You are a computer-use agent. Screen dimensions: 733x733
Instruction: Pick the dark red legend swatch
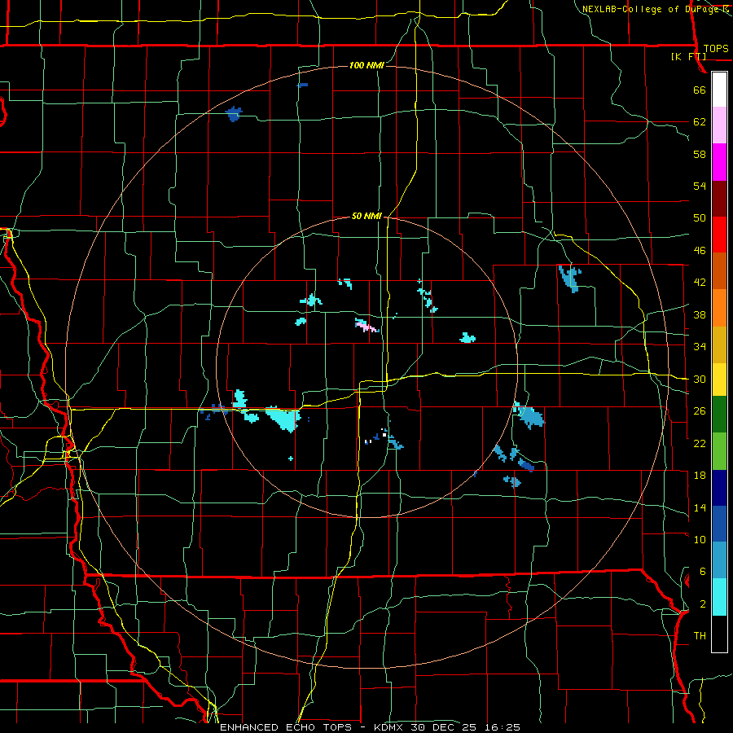coord(719,200)
